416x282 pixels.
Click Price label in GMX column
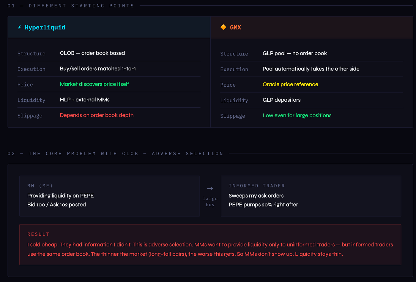click(x=228, y=85)
